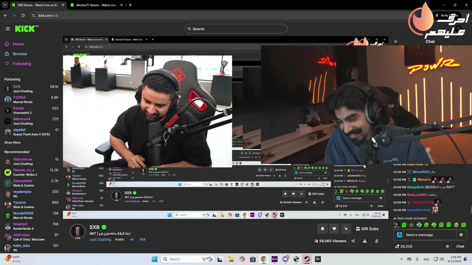Open Fahad channel in Following list
Image resolution: width=472 pixels, height=265 pixels.
[31, 110]
